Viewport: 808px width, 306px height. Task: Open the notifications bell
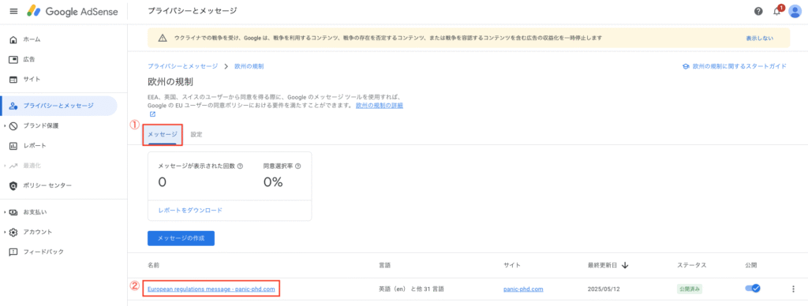[777, 11]
